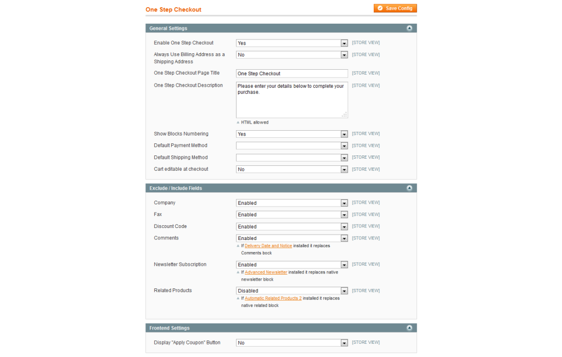Open the Discount Code dropdown

(x=292, y=227)
